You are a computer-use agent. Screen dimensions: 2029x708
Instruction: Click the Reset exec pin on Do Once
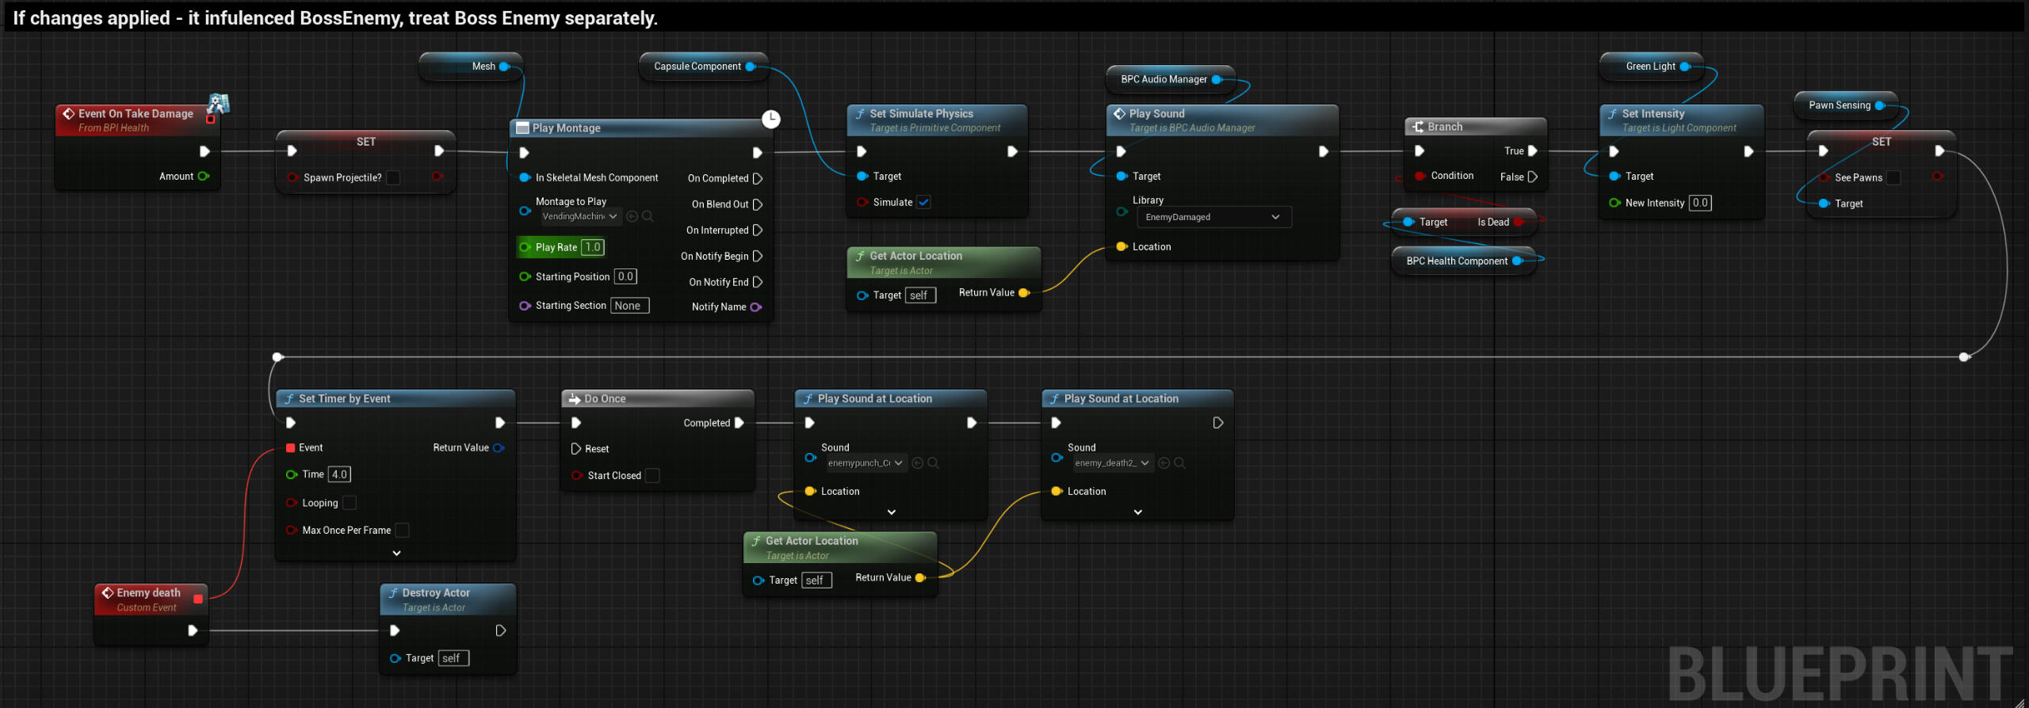point(576,449)
